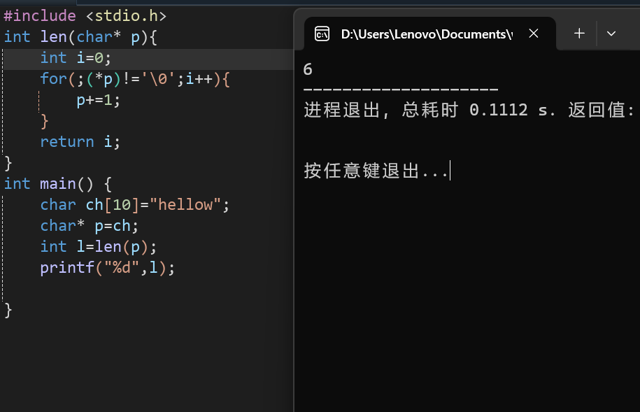640x412 pixels.
Task: Click the for loop condition line
Action: coord(112,78)
